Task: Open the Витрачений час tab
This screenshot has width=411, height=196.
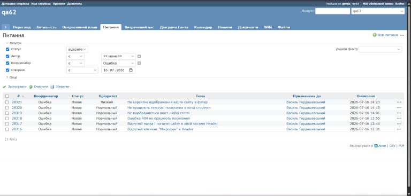Action: pyautogui.click(x=140, y=27)
